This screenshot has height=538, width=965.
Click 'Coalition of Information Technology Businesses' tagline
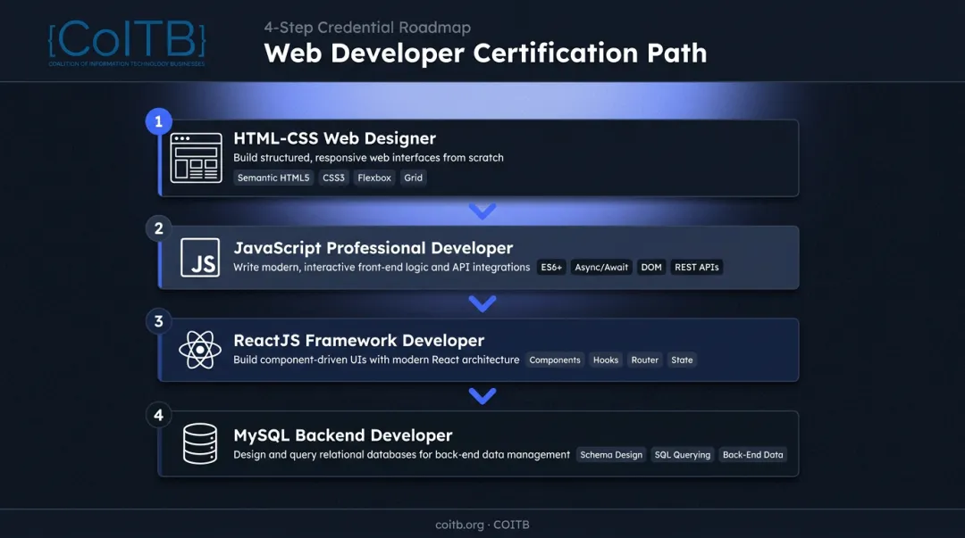coord(127,64)
